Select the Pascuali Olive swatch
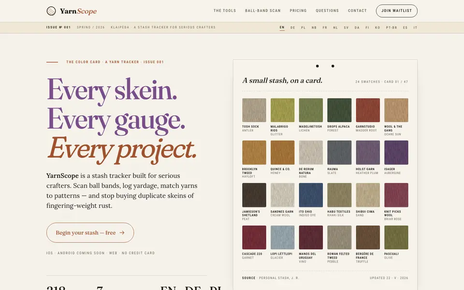464x290 pixels. tap(396, 237)
